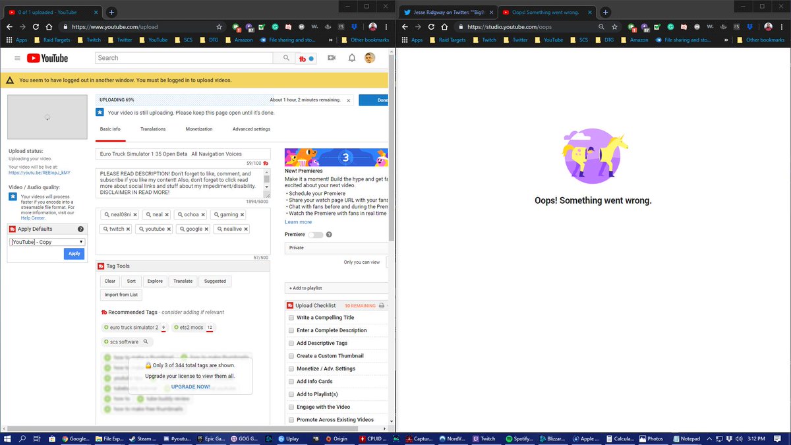Check 'Add to Playlist(s)' item
The image size is (791, 445).
point(291,394)
